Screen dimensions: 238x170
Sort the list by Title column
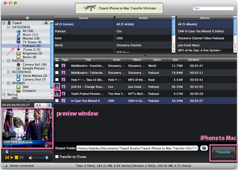click(x=88, y=60)
